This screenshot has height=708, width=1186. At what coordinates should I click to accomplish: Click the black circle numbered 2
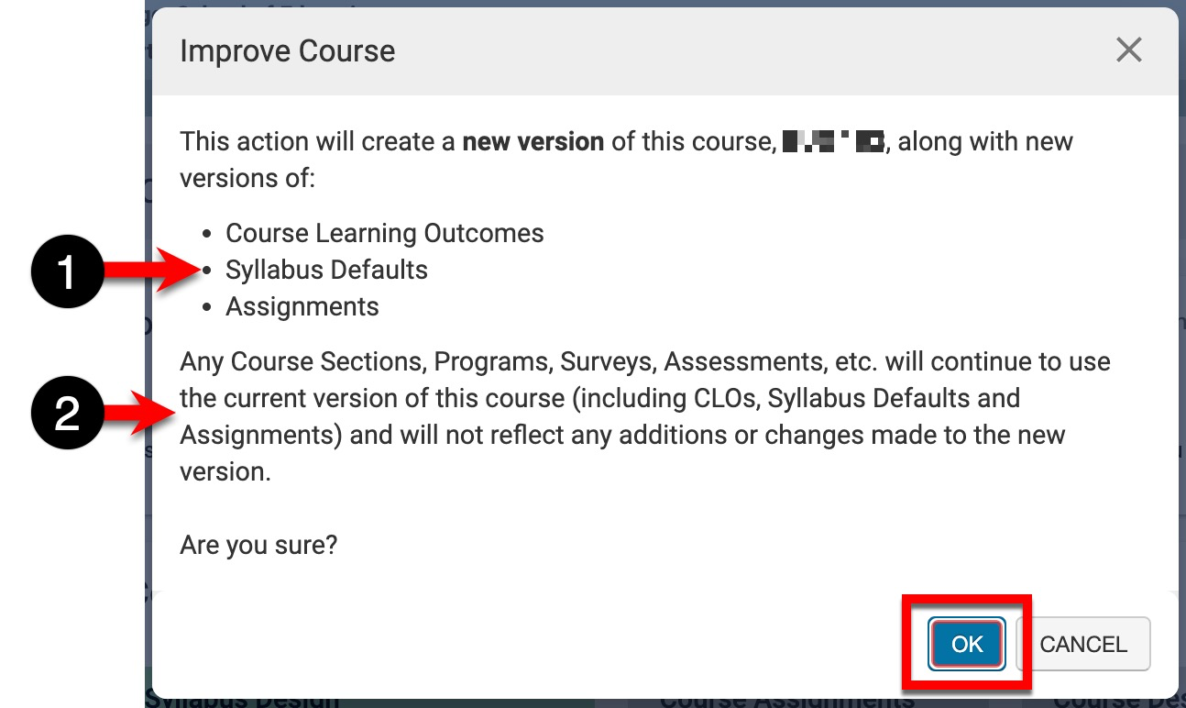[67, 417]
